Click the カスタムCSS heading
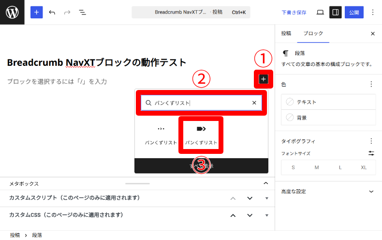 click(66, 215)
